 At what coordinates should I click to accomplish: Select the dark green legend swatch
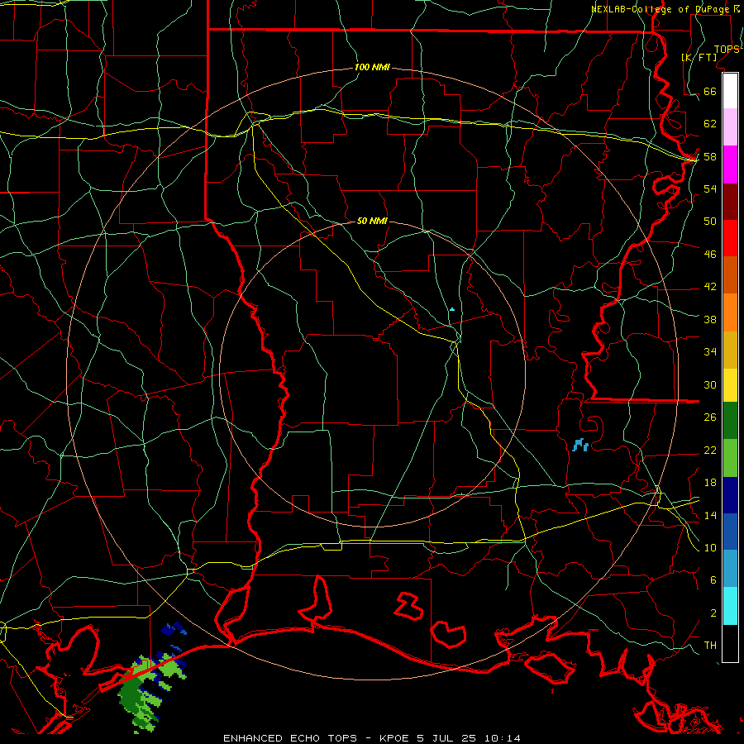[x=730, y=421]
